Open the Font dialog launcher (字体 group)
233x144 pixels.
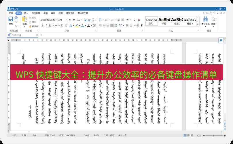pyautogui.click(x=96, y=30)
